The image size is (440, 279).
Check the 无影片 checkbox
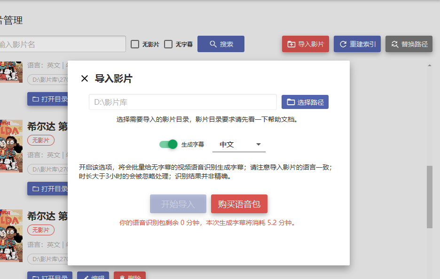click(135, 44)
